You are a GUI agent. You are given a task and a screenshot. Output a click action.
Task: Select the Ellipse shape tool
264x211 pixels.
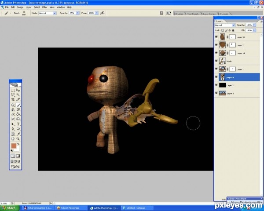tap(18, 129)
